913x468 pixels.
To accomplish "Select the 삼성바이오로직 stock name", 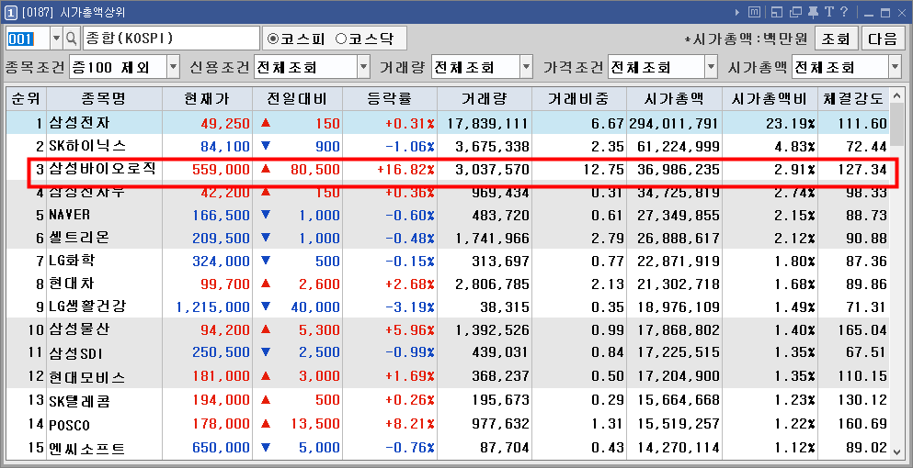I will coord(102,169).
